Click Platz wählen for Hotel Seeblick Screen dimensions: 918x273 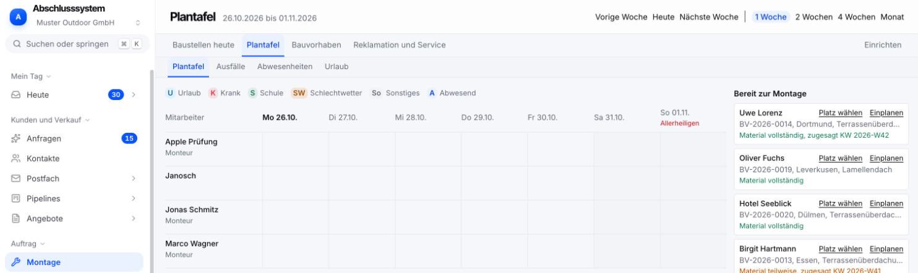(x=841, y=203)
